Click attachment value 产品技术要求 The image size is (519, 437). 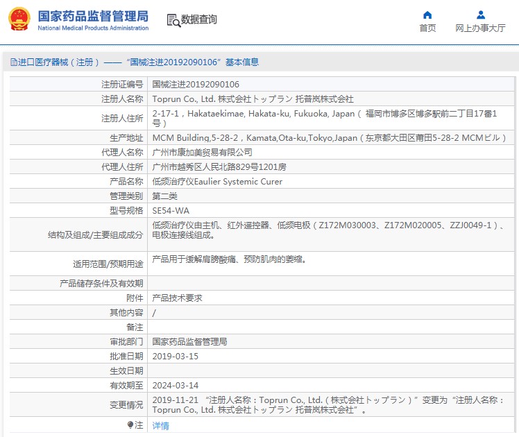[177, 298]
